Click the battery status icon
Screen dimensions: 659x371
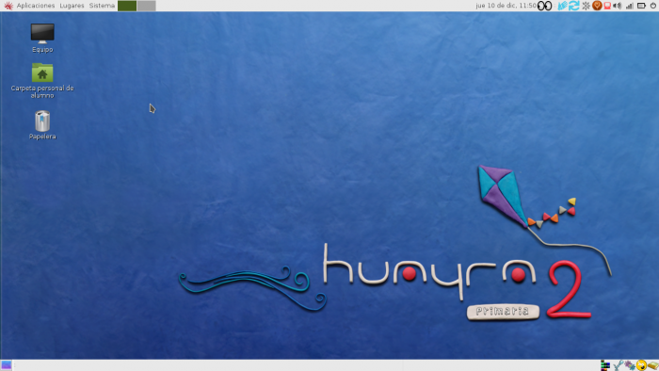click(641, 6)
